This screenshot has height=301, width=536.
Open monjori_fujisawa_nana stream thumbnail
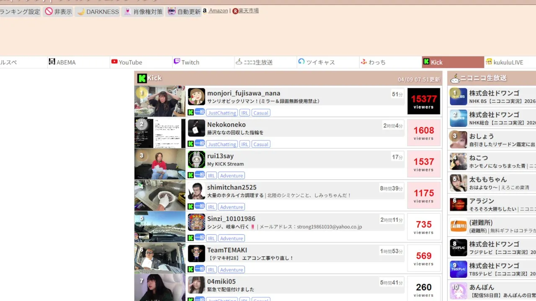(x=160, y=101)
